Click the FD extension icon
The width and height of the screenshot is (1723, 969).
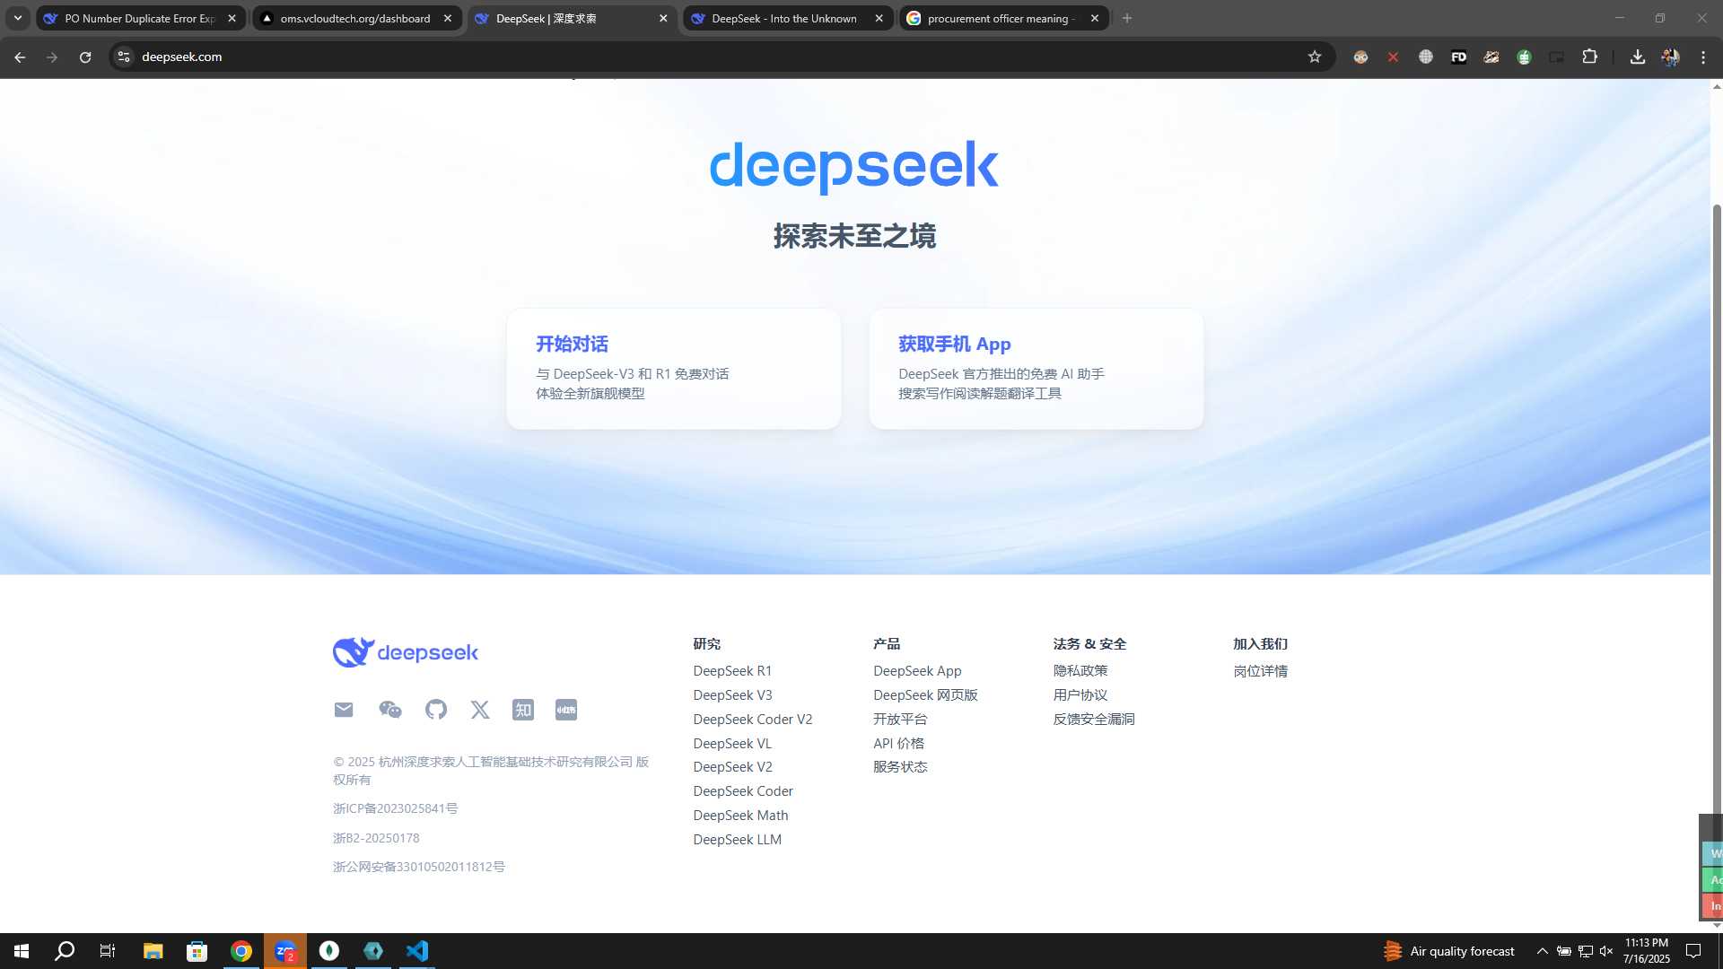tap(1459, 57)
